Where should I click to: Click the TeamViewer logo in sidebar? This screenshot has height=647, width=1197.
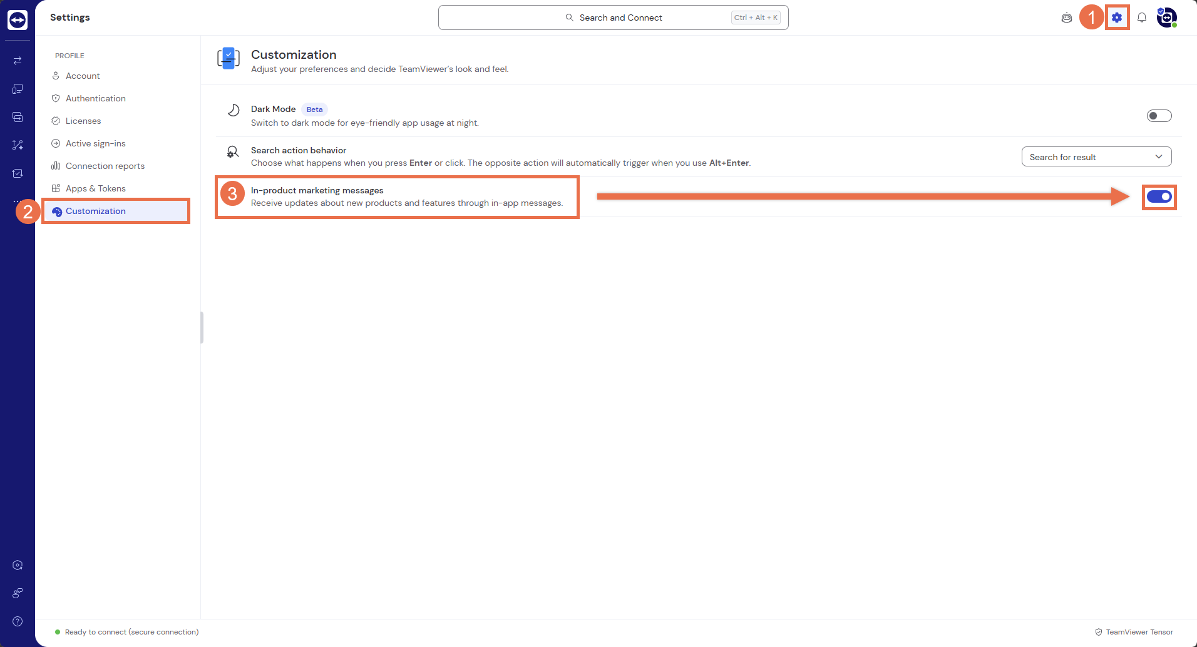(18, 20)
